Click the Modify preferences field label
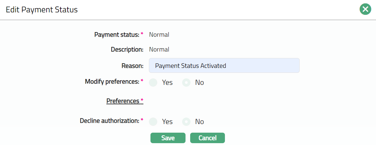The width and height of the screenshot is (376, 145). pos(112,81)
